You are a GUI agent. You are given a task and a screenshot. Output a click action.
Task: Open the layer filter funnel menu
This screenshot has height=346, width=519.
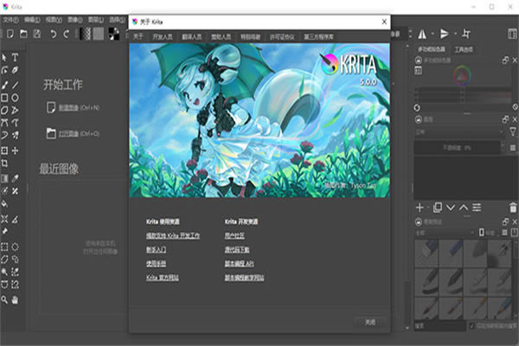(x=513, y=132)
